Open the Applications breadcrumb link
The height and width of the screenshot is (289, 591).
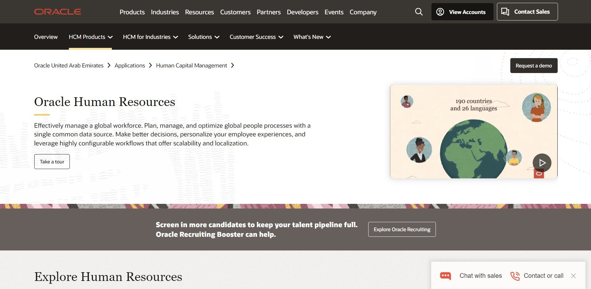[x=130, y=66]
